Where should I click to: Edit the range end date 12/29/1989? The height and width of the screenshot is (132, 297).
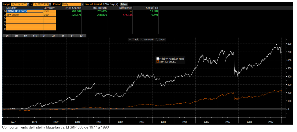(41, 4)
